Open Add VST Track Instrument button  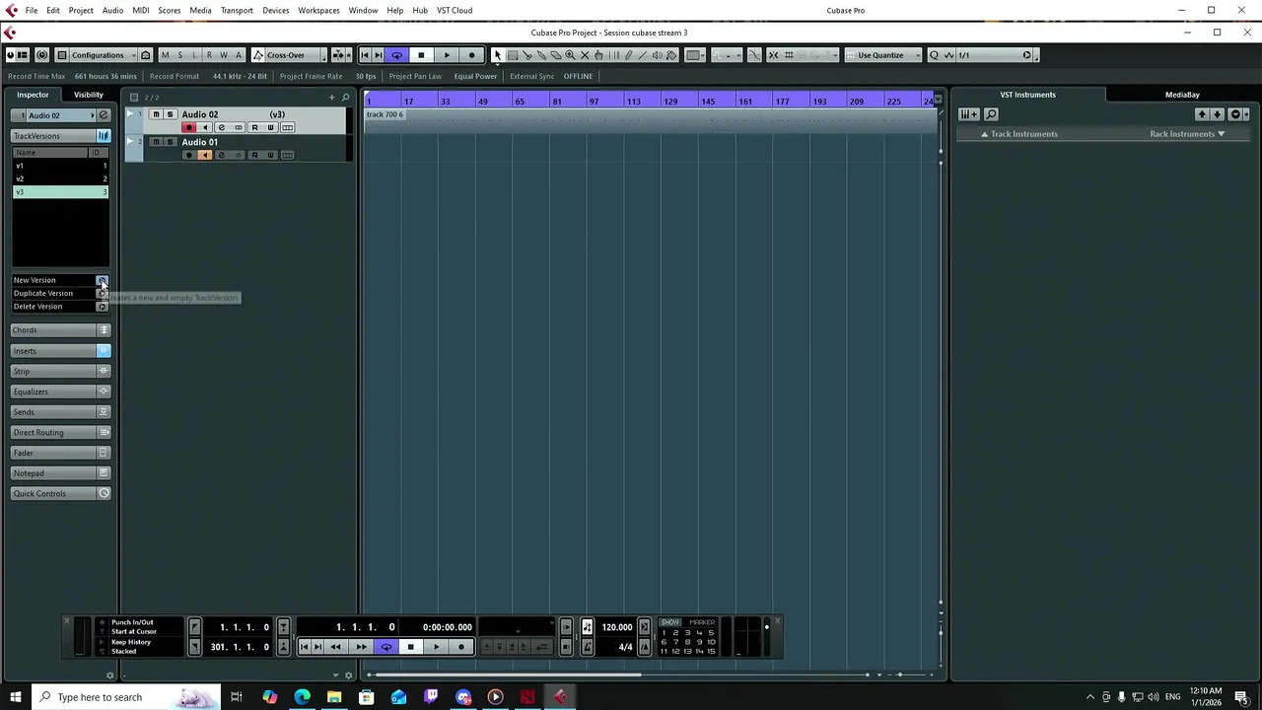coord(968,114)
